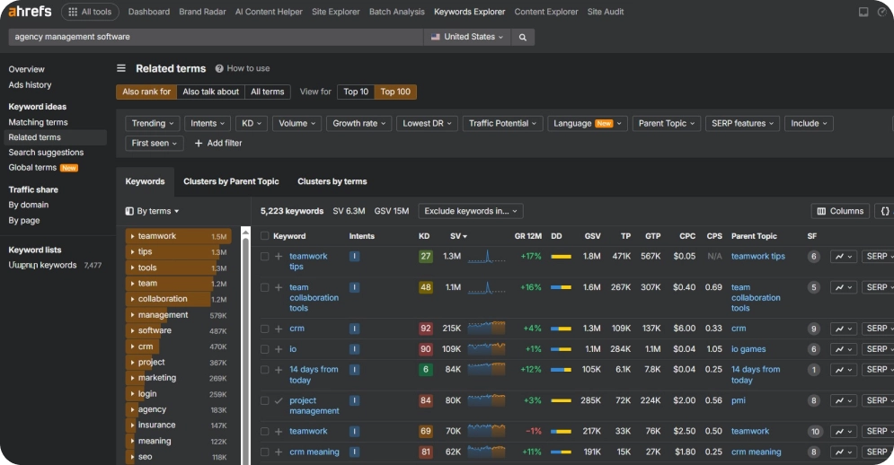Add io keyword with plus icon
894x465 pixels.
(279, 349)
